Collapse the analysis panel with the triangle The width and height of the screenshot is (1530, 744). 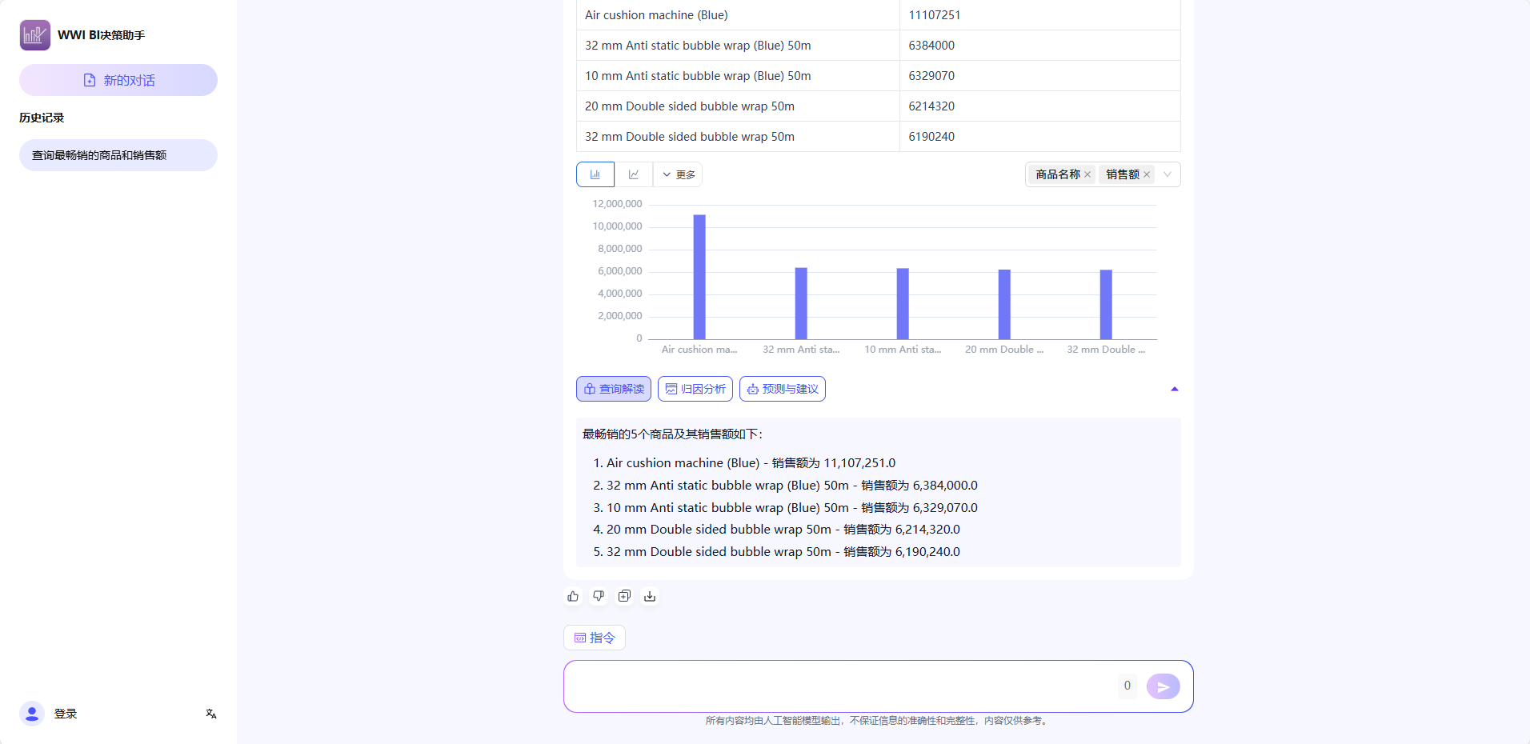pyautogui.click(x=1175, y=389)
